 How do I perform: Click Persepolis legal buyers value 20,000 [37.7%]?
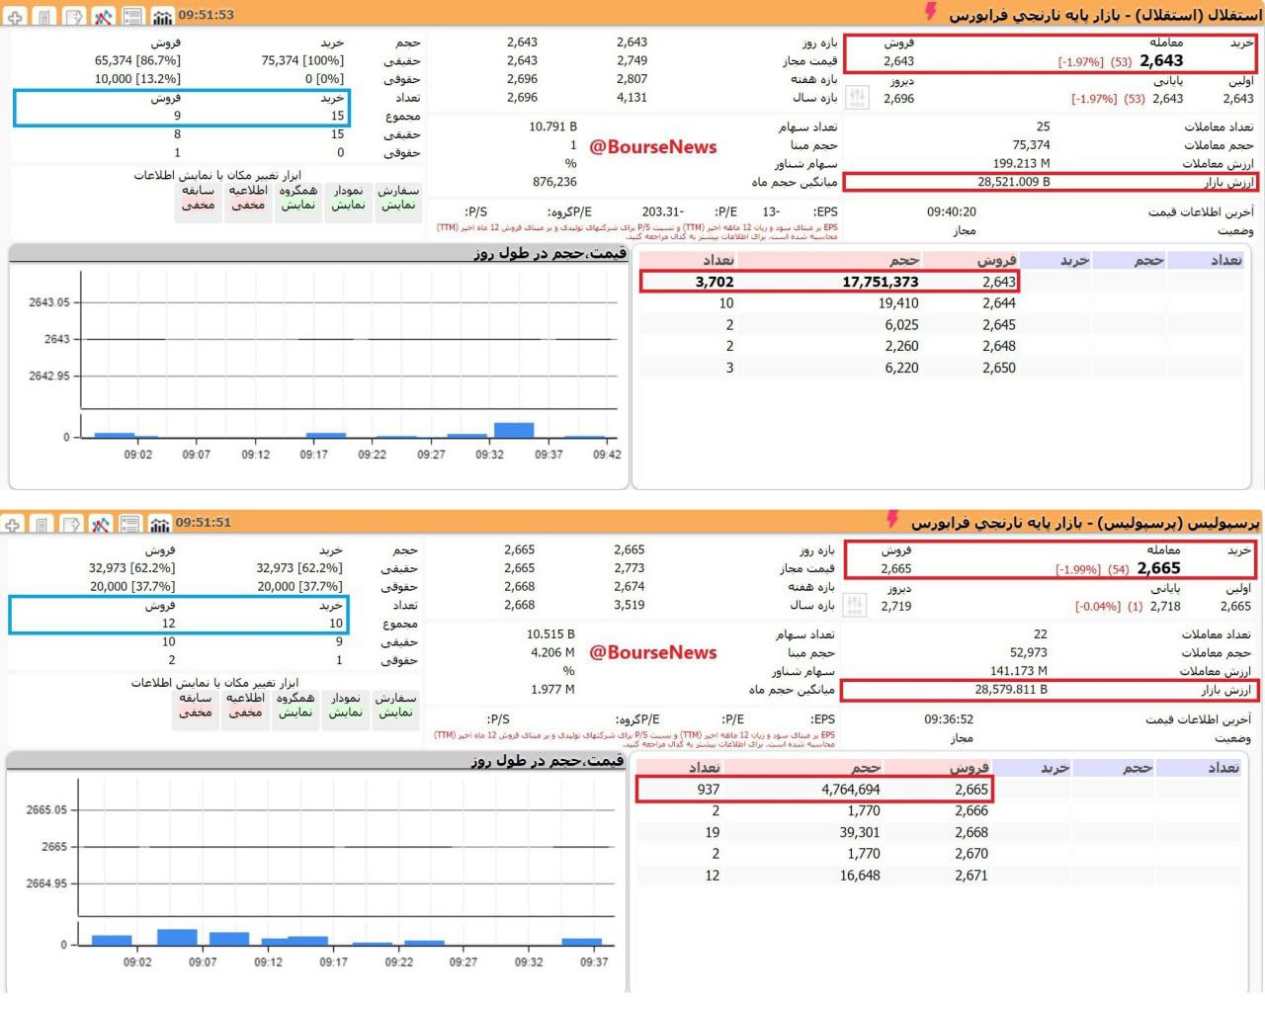click(x=299, y=586)
